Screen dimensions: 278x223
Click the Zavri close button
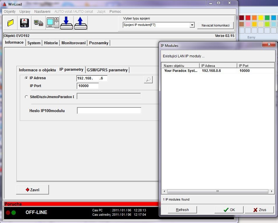click(32, 190)
